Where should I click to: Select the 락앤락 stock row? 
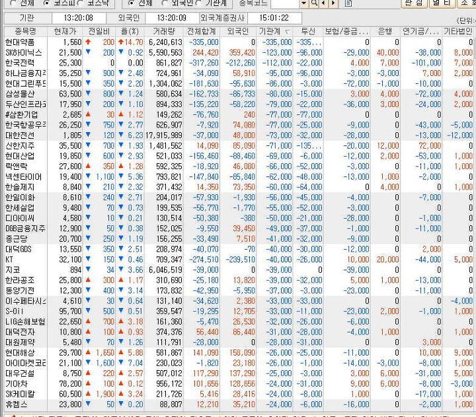click(x=238, y=166)
